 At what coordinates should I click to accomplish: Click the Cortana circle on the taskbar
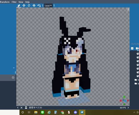[23, 112]
